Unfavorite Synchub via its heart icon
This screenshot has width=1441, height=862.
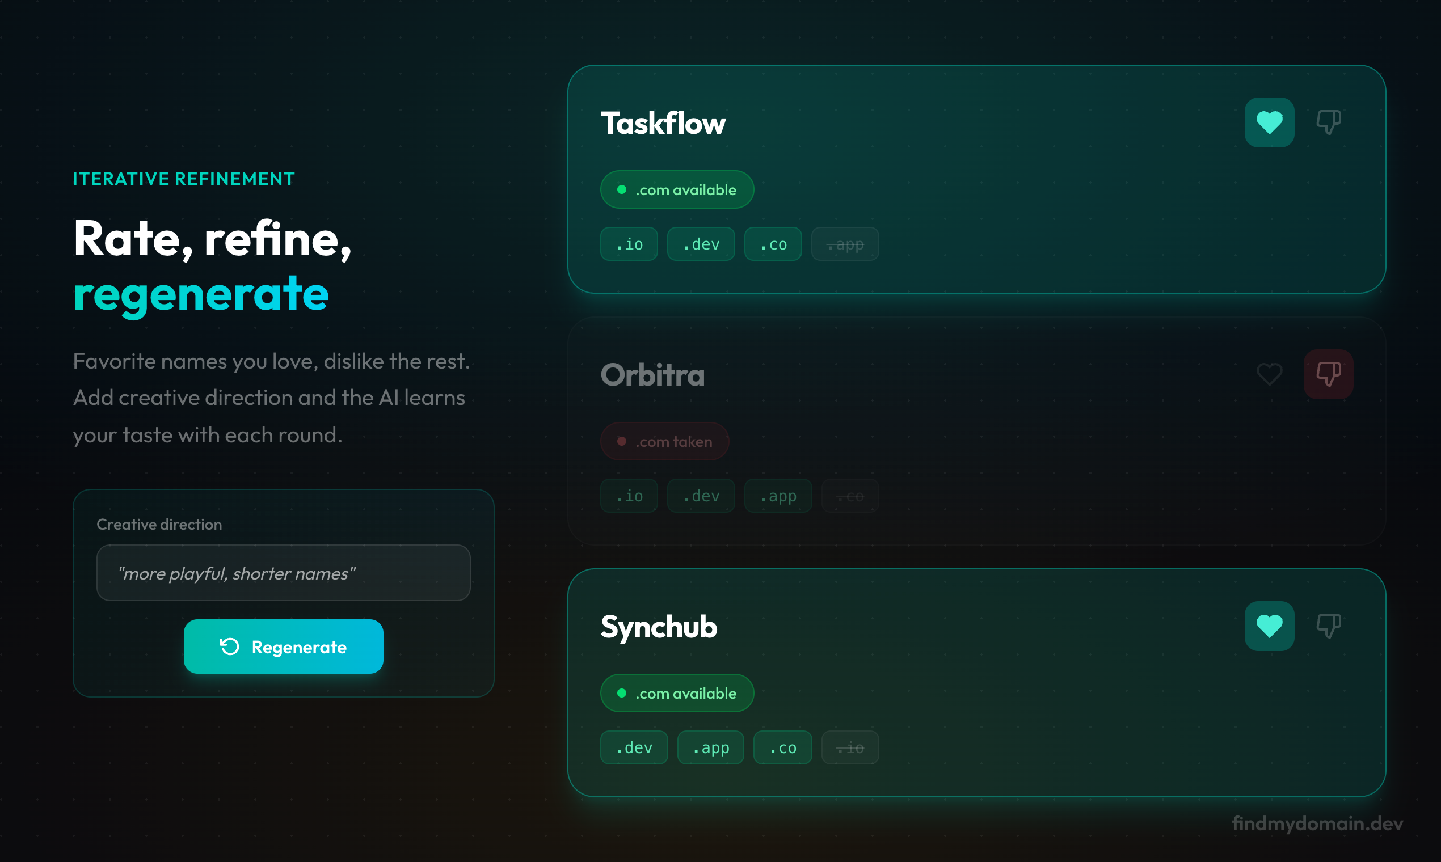(x=1269, y=626)
